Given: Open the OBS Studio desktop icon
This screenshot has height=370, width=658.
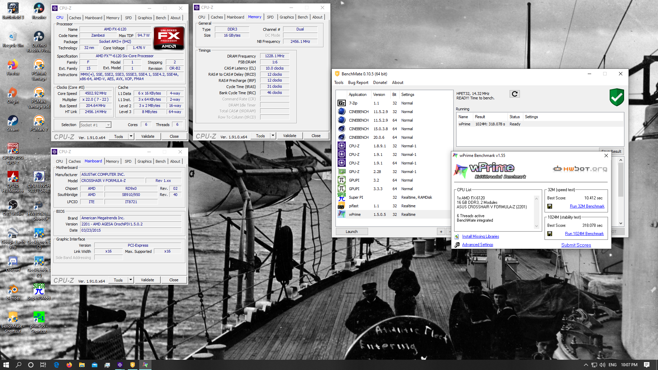Looking at the screenshot, I should [13, 208].
